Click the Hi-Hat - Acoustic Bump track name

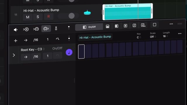[41, 10]
